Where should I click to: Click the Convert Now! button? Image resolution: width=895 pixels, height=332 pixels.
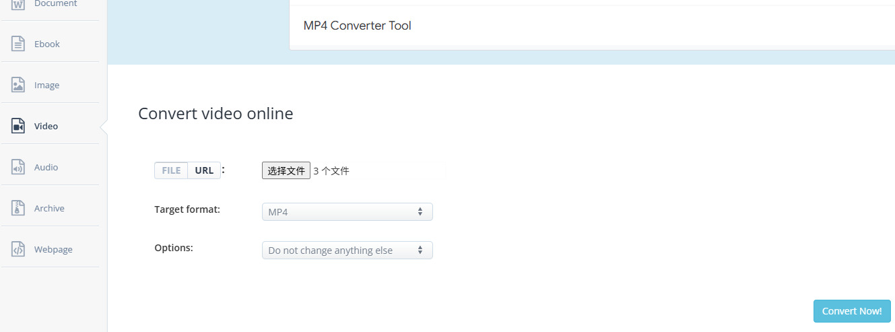(852, 311)
